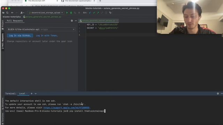Image resolution: width=223 pixels, height=125 pixels.
Task: Start the Debug bug icon
Action: pyautogui.click(x=71, y=12)
